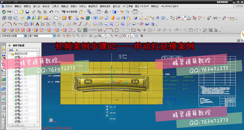Screen dimensions: 244x130
Task: Open the 编辑(E) menu
Action: pyautogui.click(x=18, y=7)
